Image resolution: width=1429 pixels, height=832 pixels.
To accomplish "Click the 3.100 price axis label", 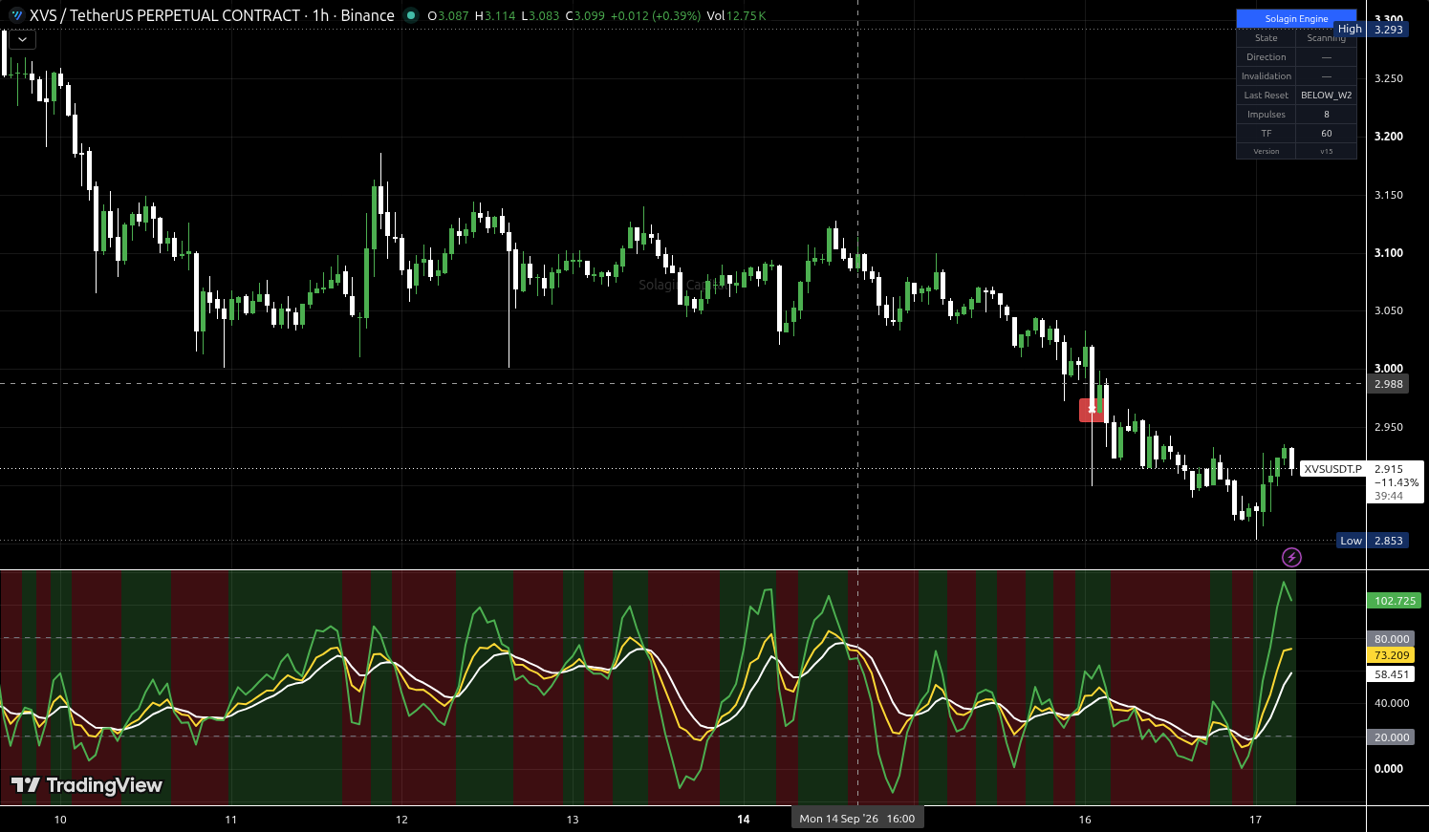I will [1389, 253].
